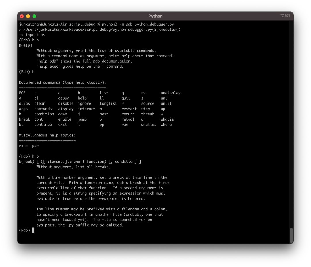Click the 'until' command entry
311x267 pixels.
166,103
